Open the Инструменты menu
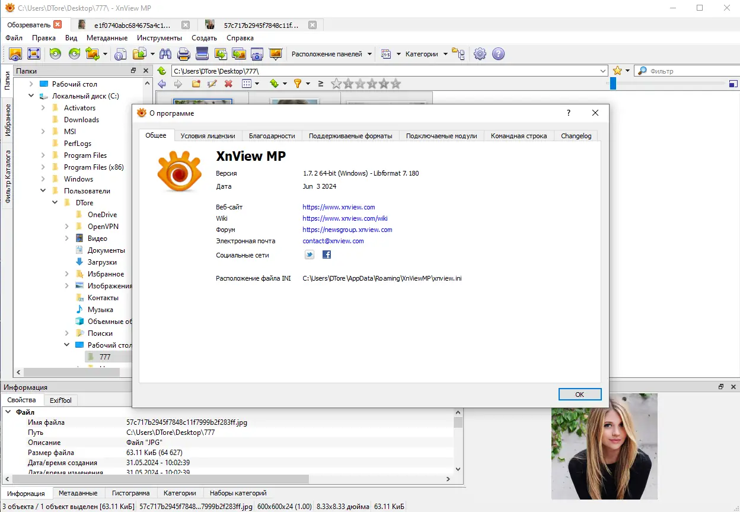 tap(160, 38)
